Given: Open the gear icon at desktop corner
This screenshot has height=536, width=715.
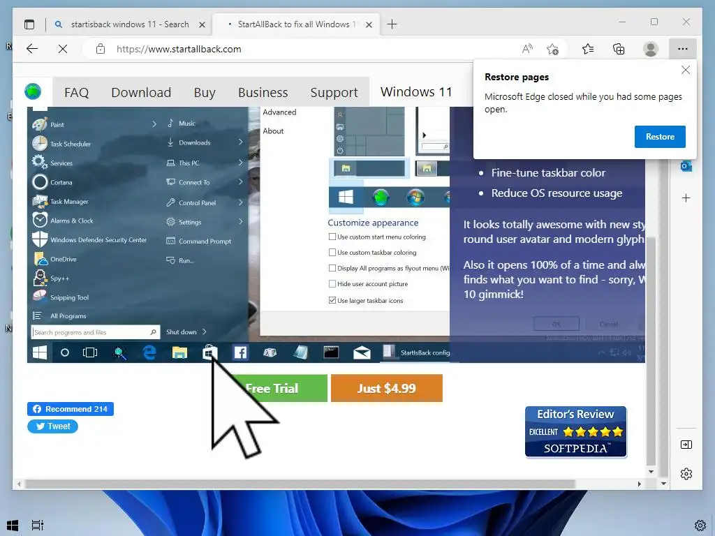Looking at the screenshot, I should pos(700,526).
